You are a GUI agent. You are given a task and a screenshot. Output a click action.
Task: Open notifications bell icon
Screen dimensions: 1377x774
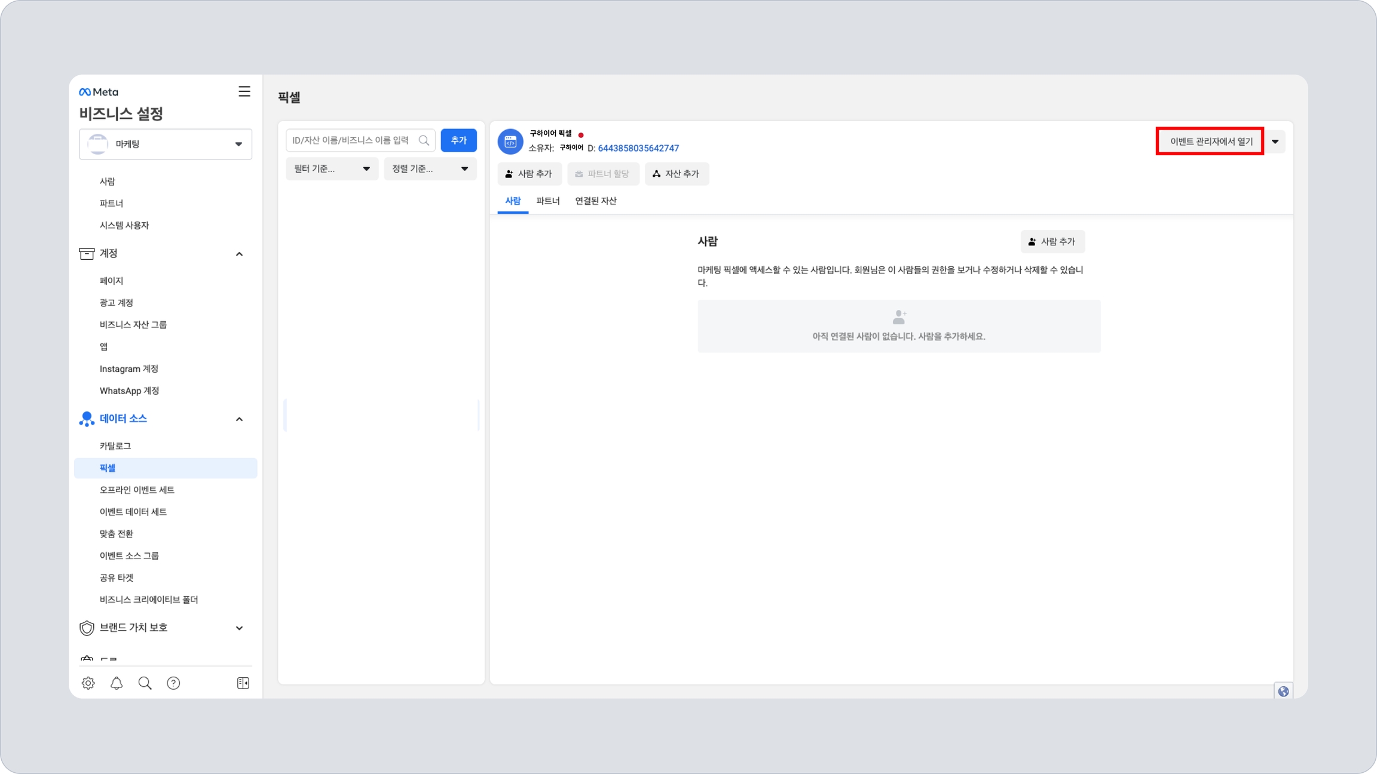click(x=117, y=683)
